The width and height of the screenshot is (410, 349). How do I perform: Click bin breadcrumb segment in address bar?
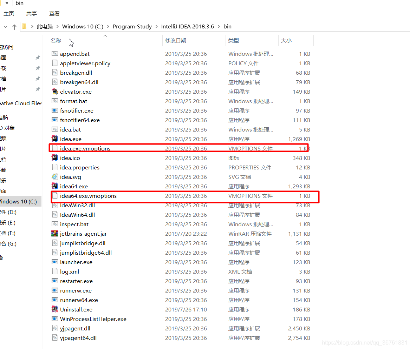pyautogui.click(x=228, y=27)
